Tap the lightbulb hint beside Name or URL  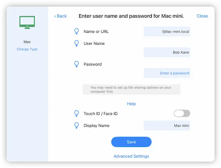(x=77, y=32)
